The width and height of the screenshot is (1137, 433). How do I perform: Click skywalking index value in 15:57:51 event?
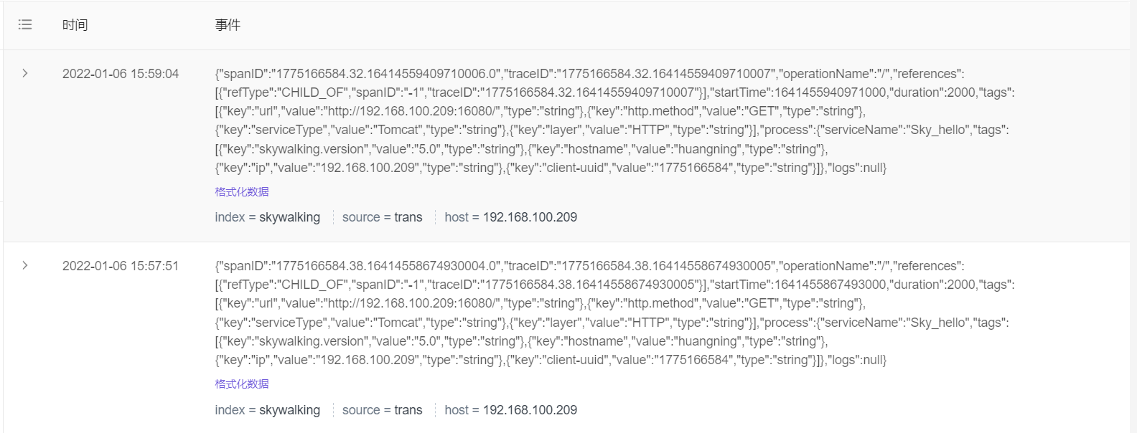[x=289, y=410]
